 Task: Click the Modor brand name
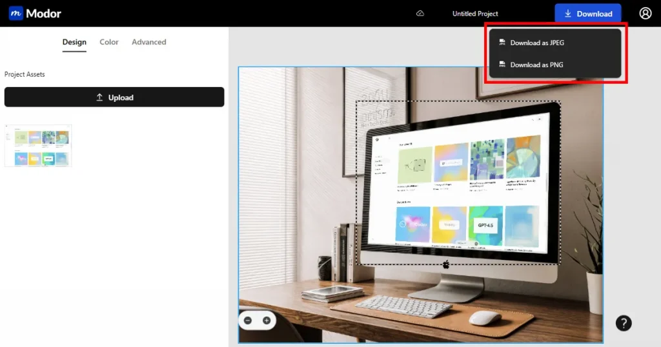click(43, 14)
